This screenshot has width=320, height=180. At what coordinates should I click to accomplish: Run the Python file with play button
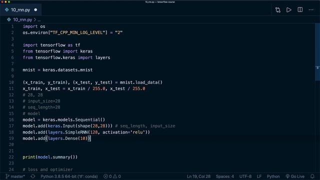click(x=289, y=10)
